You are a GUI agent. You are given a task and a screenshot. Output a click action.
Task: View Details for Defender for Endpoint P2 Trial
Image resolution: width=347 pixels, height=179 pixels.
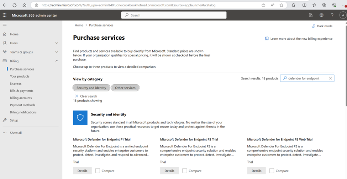(169, 170)
